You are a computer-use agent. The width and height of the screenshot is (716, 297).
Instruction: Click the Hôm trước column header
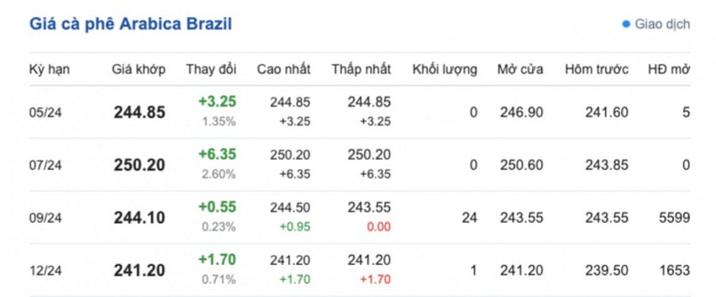pos(596,69)
